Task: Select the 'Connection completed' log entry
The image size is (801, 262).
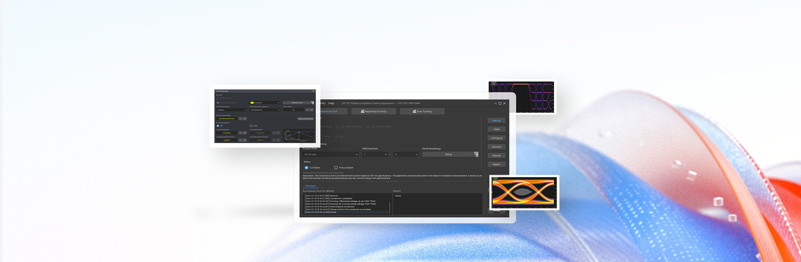Action: 346,198
